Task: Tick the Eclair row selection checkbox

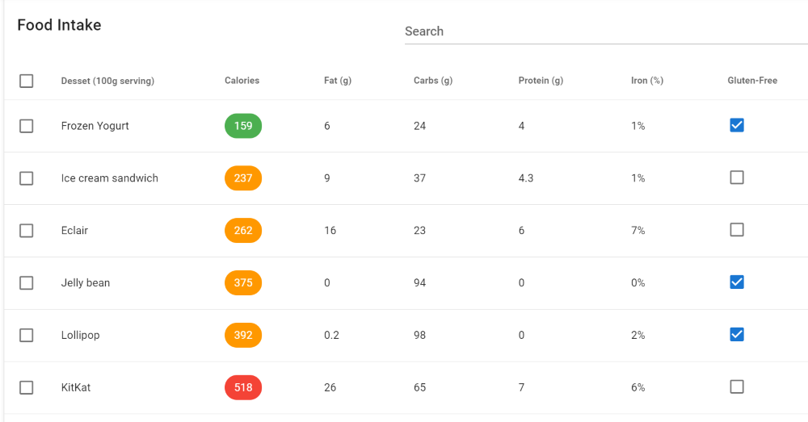Action: [x=27, y=231]
